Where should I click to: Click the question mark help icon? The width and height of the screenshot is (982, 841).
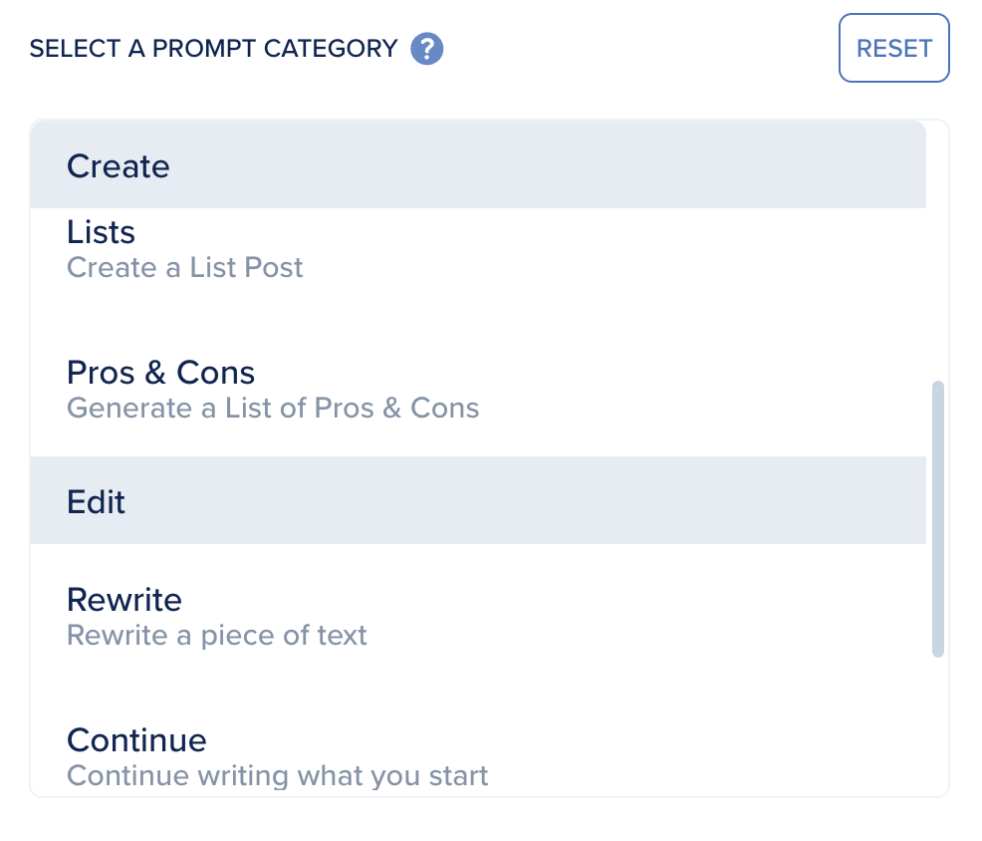tap(427, 48)
